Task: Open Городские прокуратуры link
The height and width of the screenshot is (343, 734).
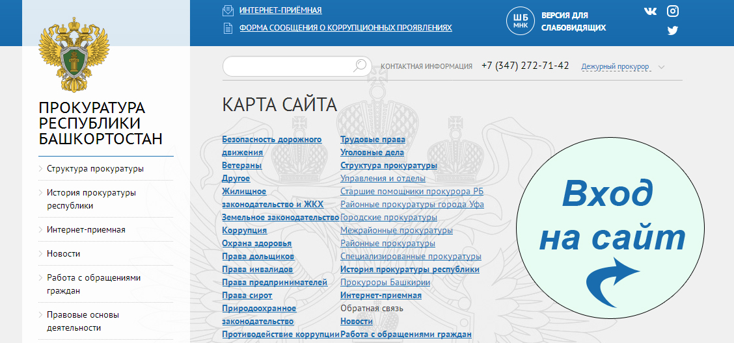Action: click(388, 218)
